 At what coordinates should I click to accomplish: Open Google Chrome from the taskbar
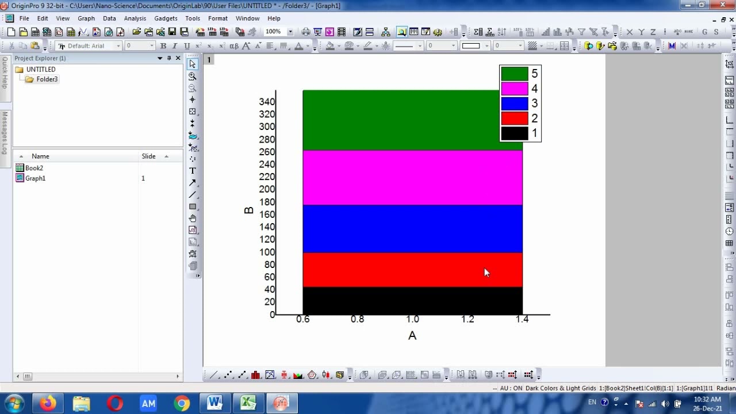(x=182, y=404)
